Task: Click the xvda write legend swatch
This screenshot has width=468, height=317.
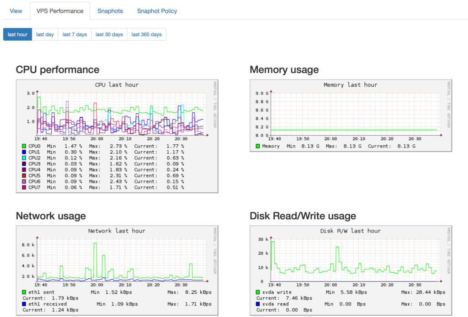Action: click(258, 292)
